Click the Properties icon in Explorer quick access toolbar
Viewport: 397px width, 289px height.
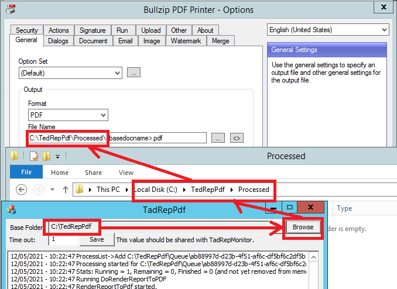tap(34, 156)
